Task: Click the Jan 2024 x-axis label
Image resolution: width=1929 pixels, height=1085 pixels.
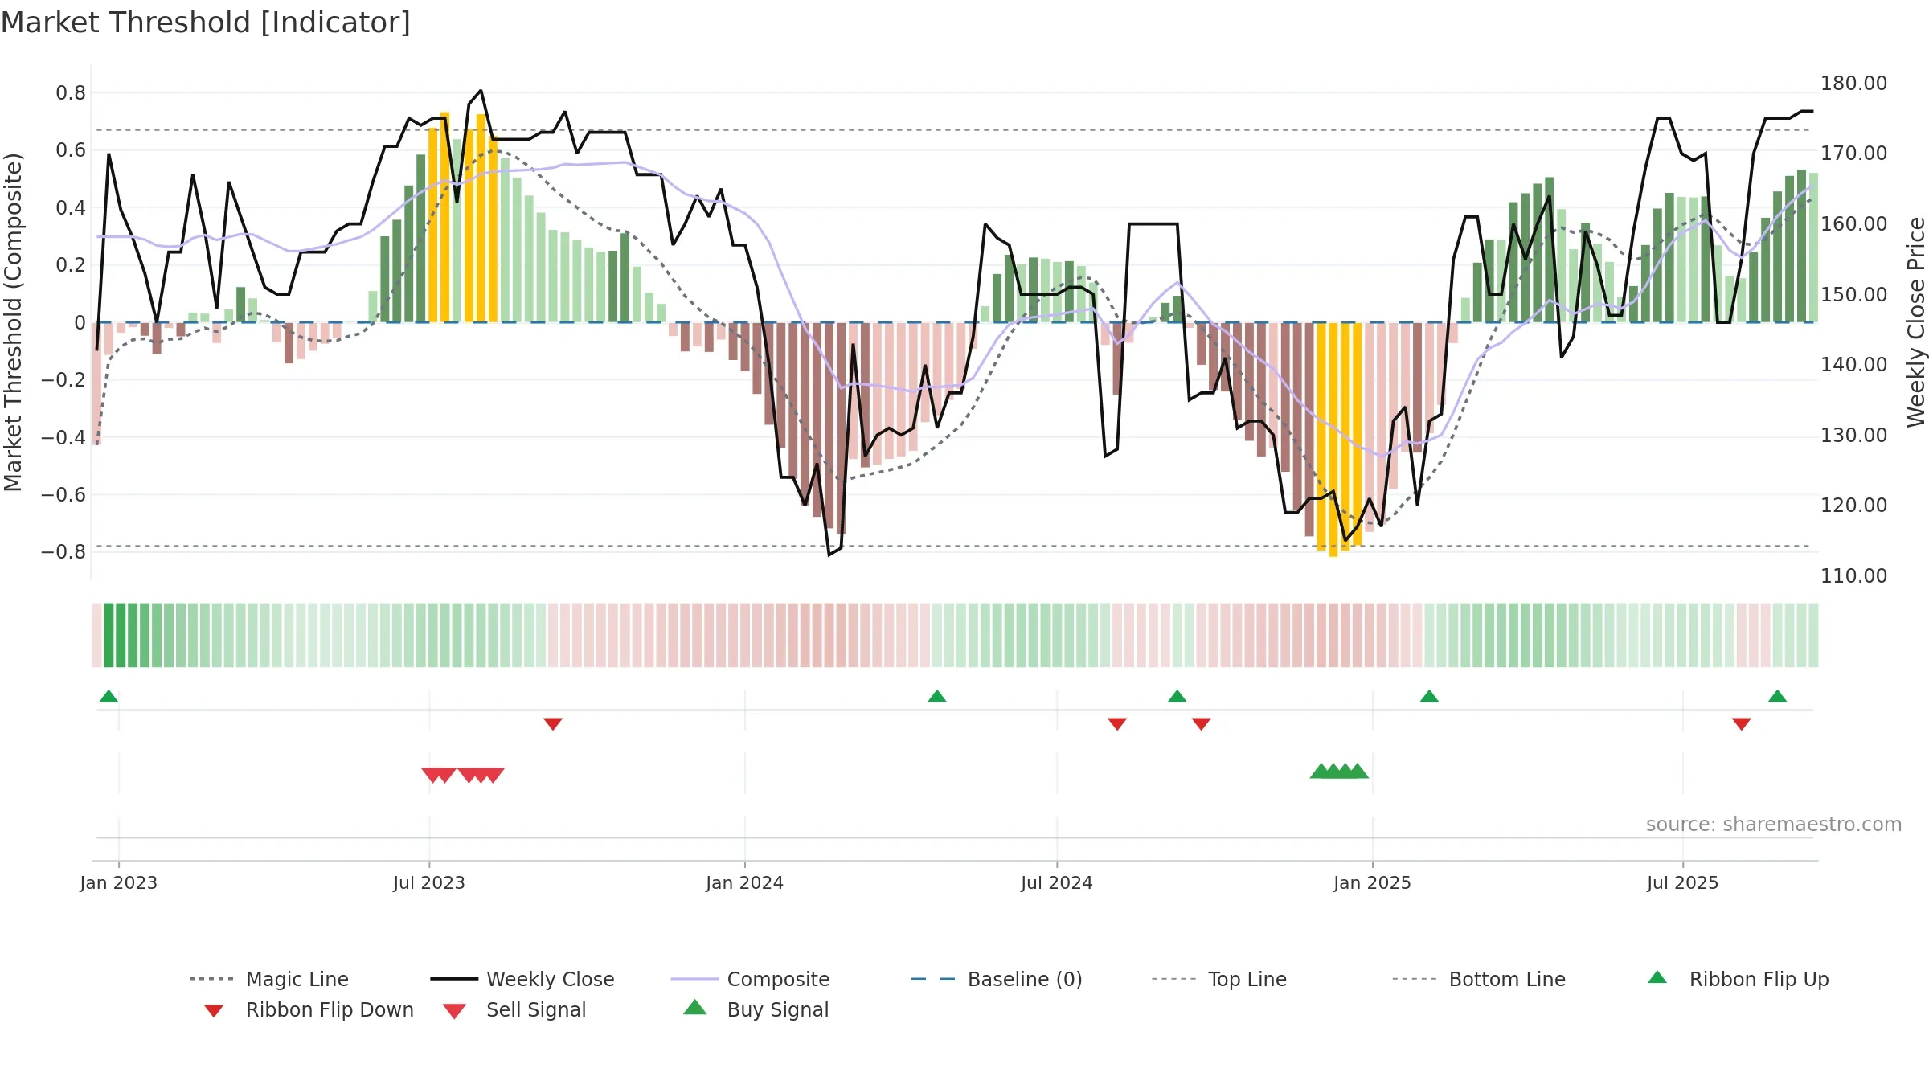Action: tap(745, 882)
